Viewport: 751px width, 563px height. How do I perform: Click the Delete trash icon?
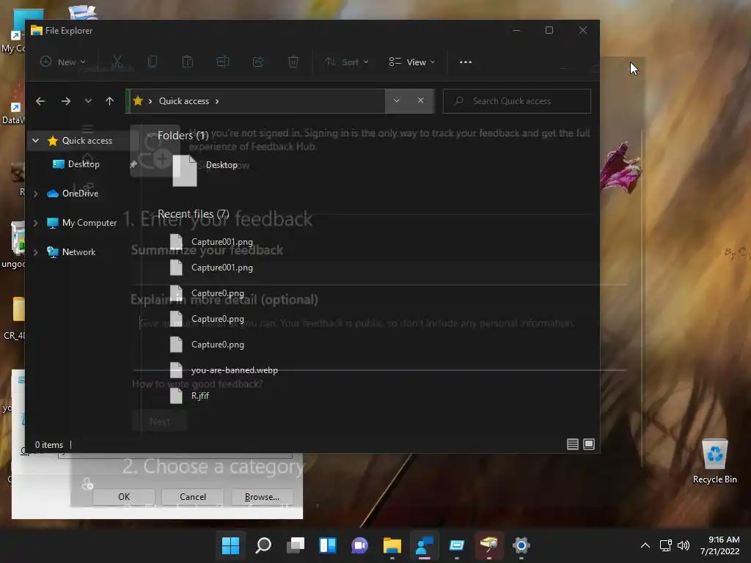[x=293, y=62]
